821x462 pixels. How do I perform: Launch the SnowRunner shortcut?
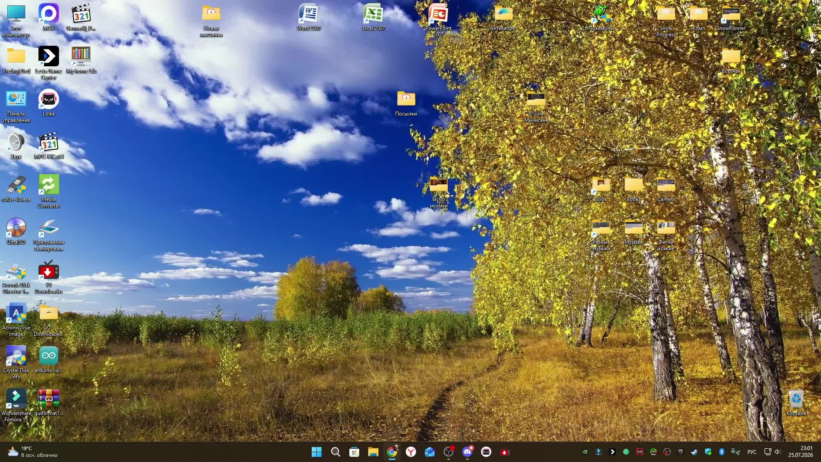731,18
